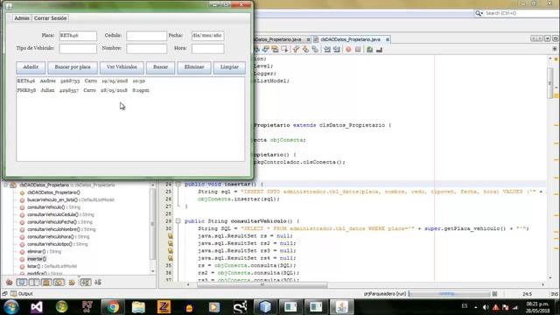Open the Windows Start menu
Screen dimensions: 560x315
[x=10, y=307]
